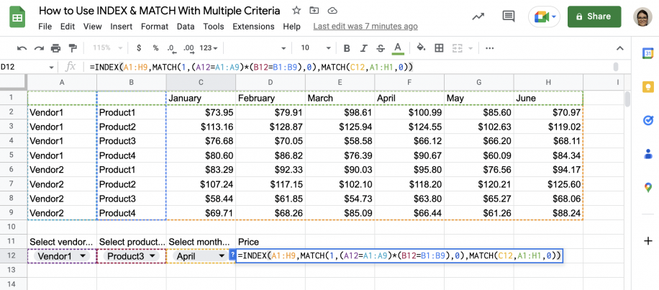659x290 pixels.
Task: Open the Data menu
Action: [186, 27]
